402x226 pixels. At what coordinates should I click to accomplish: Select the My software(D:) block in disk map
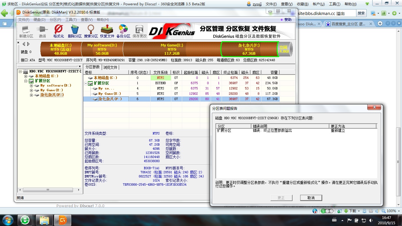point(102,49)
